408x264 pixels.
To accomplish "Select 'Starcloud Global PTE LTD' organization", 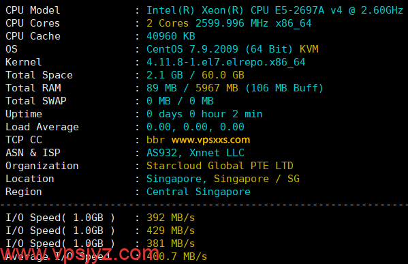I will (x=220, y=166).
